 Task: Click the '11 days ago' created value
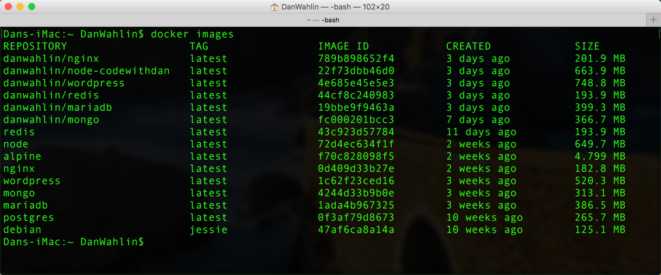(x=481, y=132)
